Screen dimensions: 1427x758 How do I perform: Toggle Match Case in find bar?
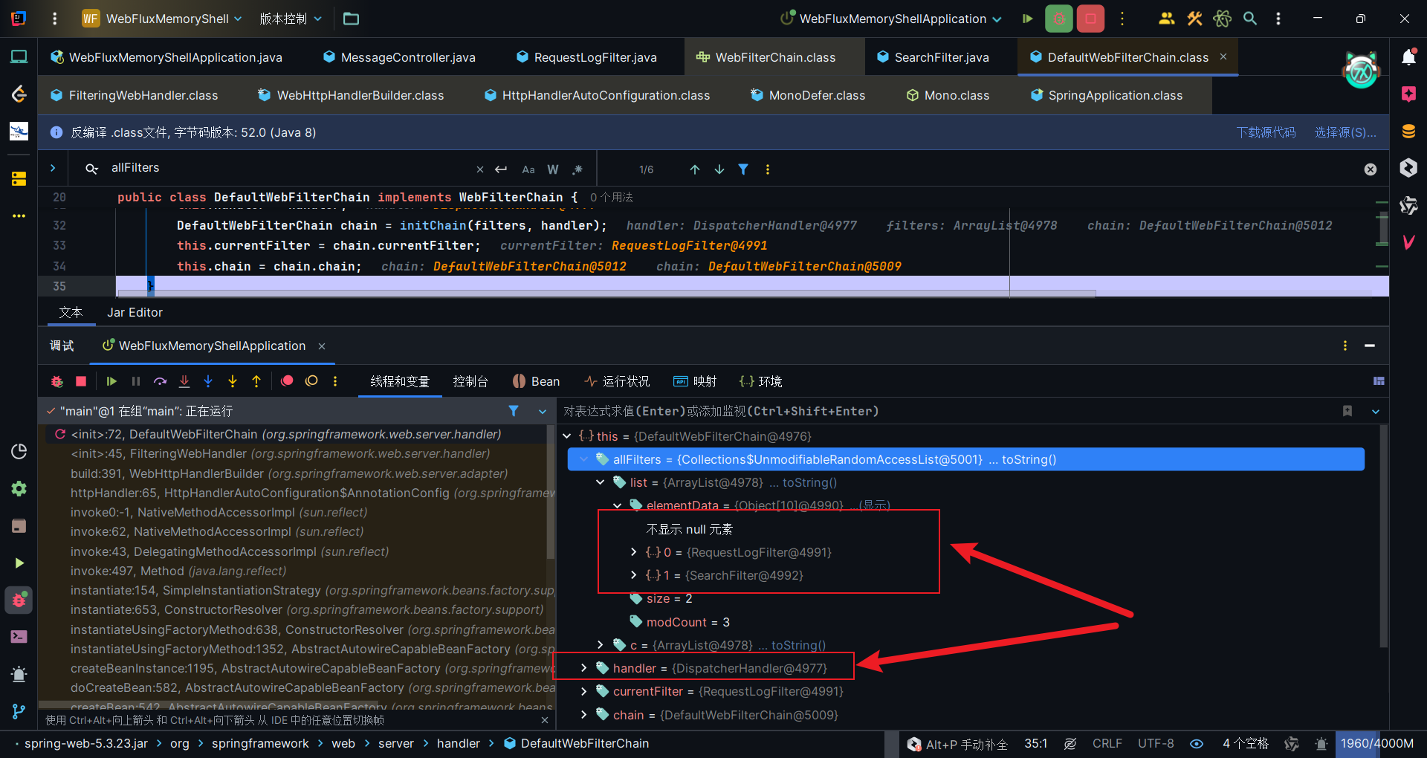pos(528,169)
